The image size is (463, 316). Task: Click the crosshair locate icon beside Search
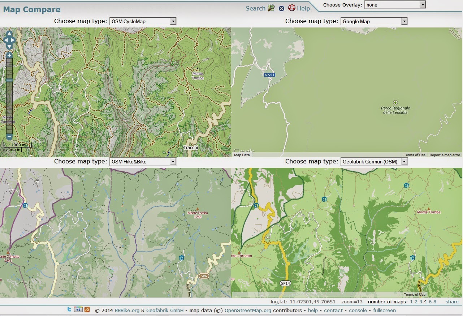[282, 8]
